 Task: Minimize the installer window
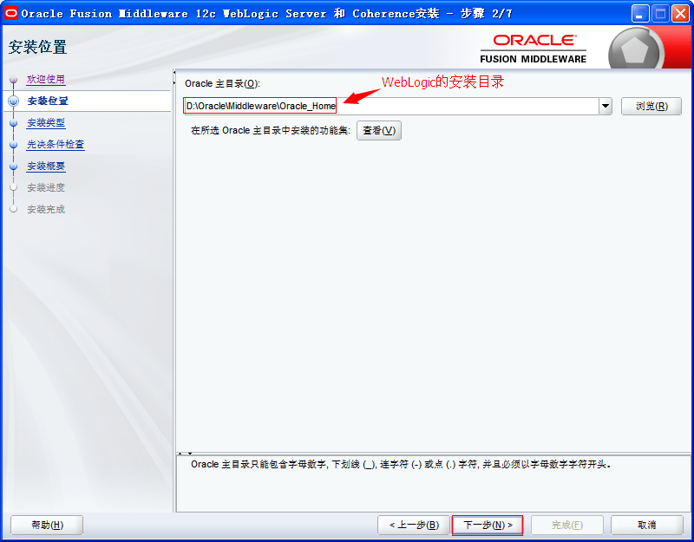click(639, 14)
